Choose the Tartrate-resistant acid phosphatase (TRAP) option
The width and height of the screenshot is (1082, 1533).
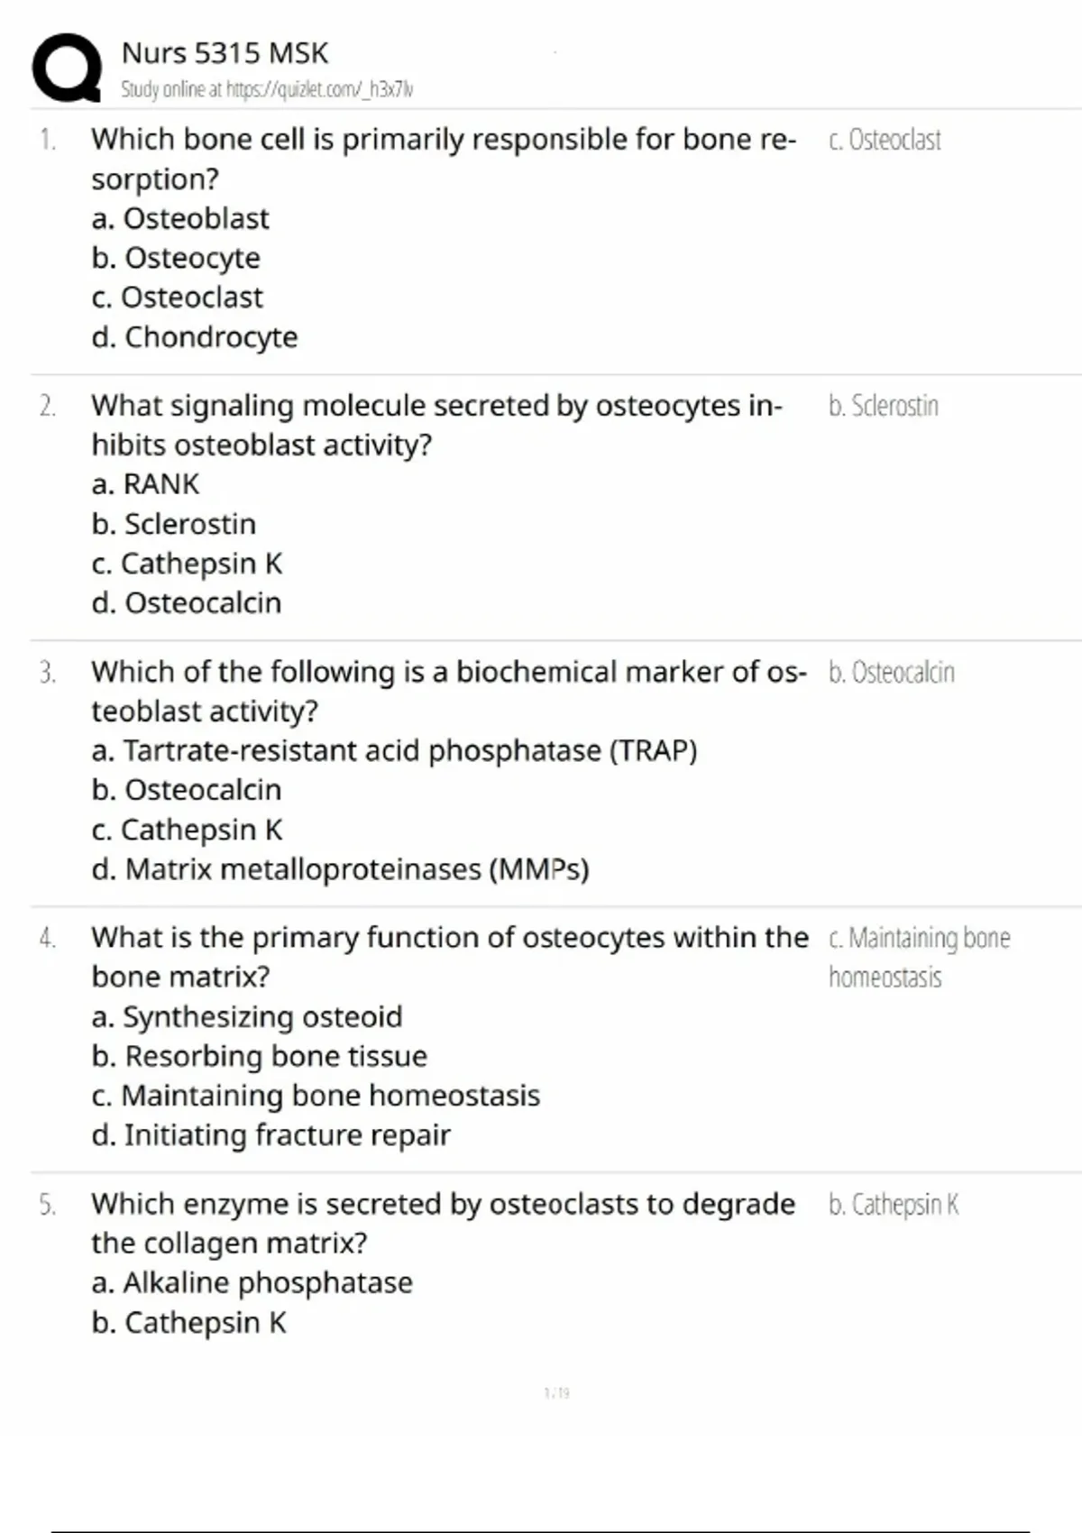394,750
